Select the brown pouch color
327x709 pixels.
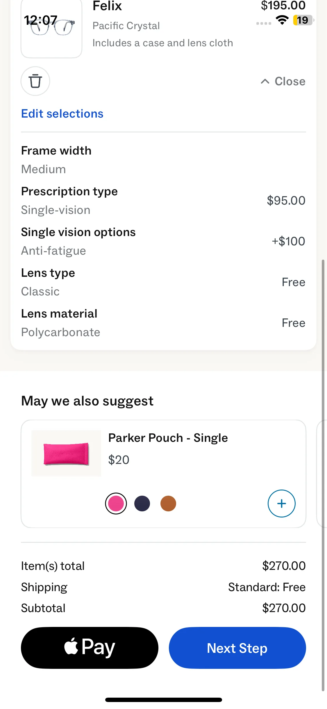[x=168, y=504]
